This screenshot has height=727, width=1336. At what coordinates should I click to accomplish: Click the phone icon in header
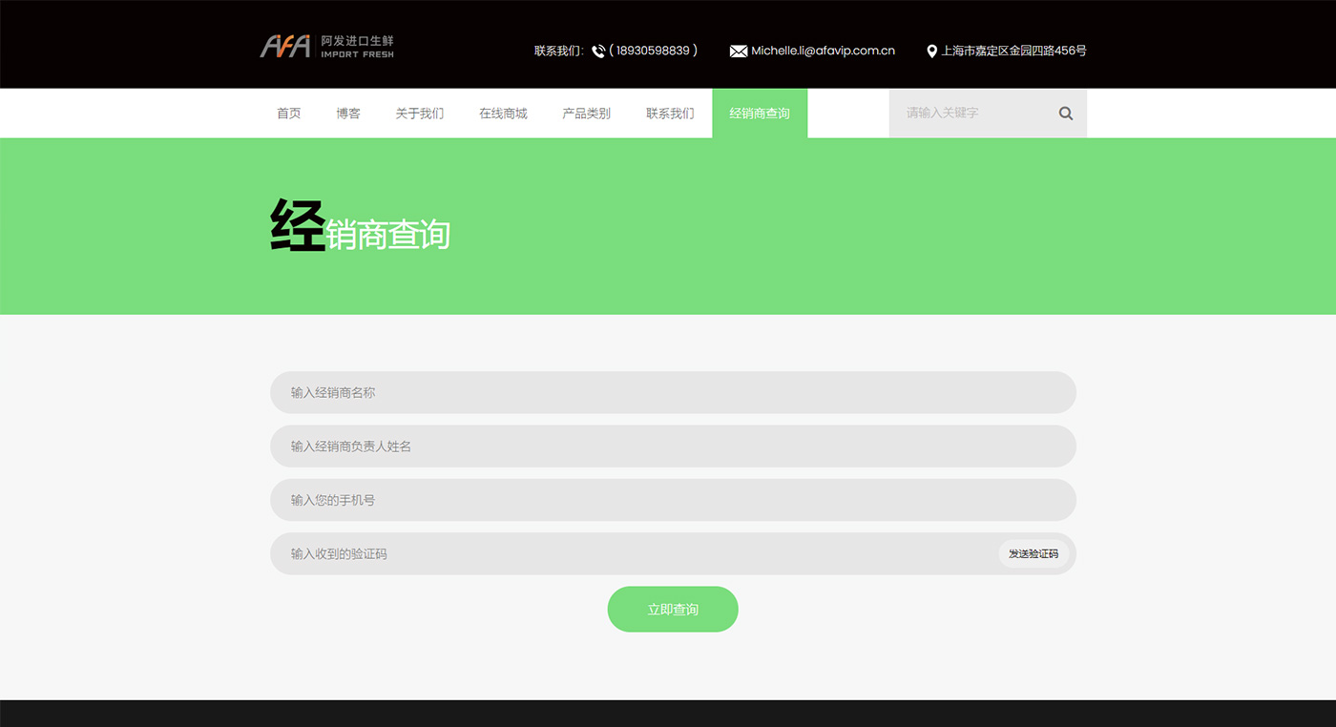click(598, 52)
